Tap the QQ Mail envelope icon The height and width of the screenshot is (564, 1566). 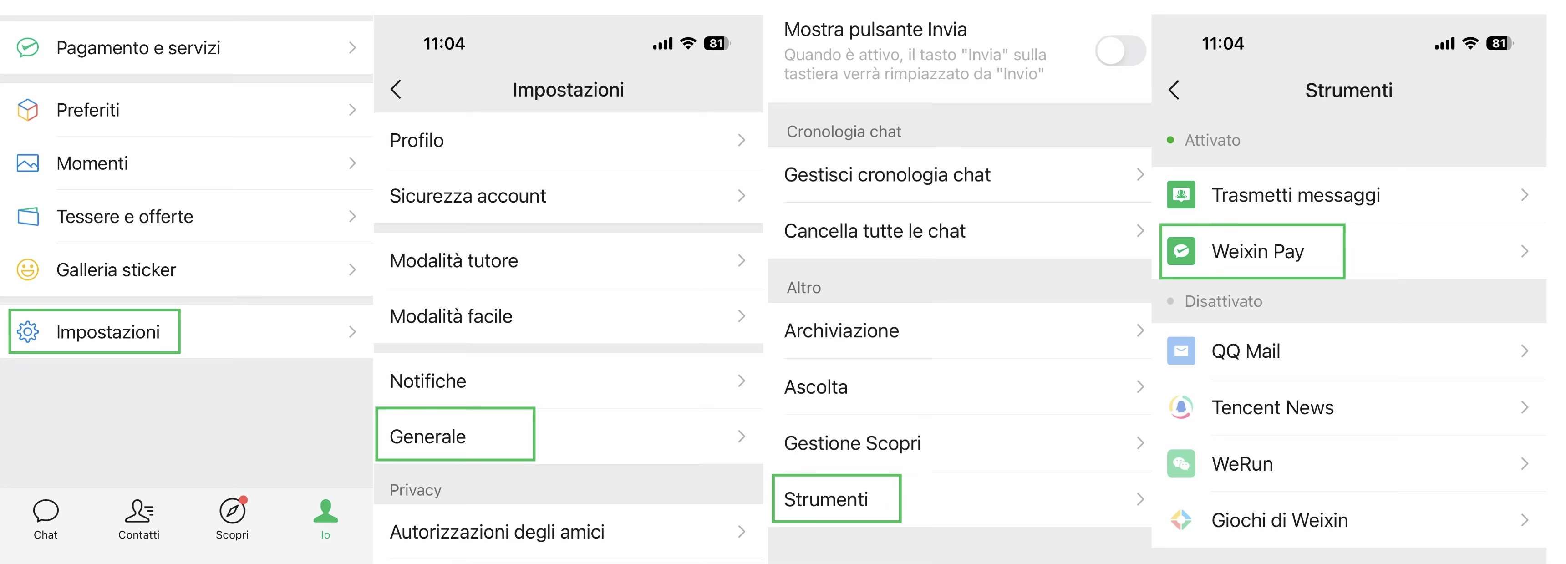pyautogui.click(x=1181, y=351)
